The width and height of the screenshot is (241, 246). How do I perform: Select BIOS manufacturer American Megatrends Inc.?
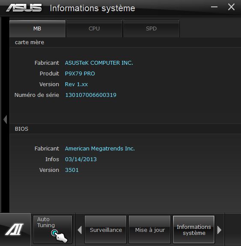[100, 149]
